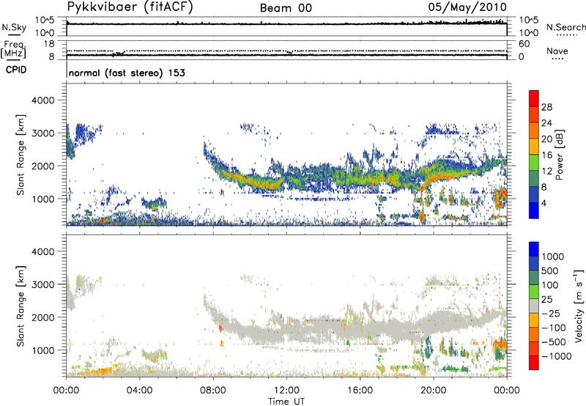Click the 08:00 time axis tick label
This screenshot has width=586, height=406.
tap(212, 391)
